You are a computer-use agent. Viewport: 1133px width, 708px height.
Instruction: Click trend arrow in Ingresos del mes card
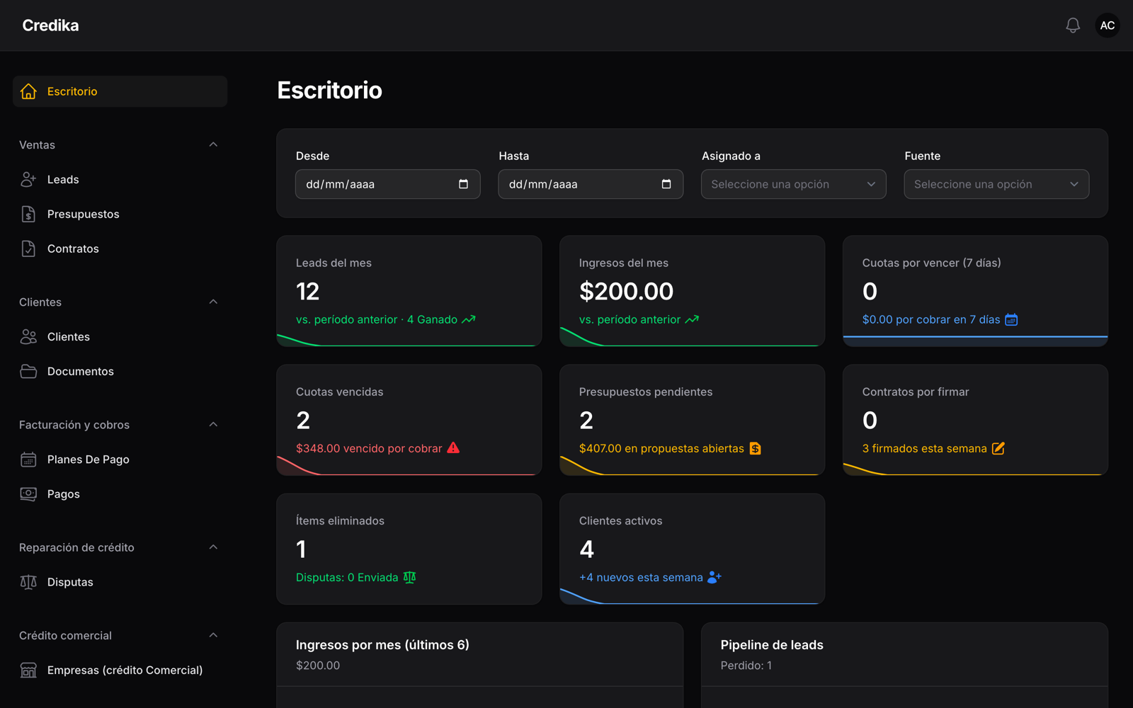692,319
